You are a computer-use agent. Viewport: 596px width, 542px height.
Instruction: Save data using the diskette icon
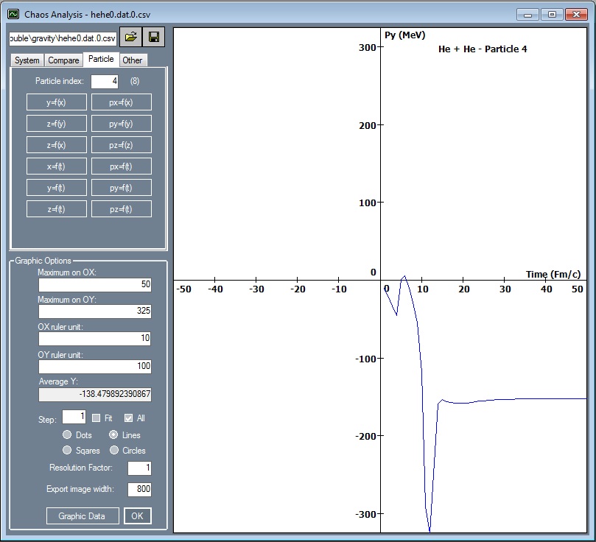[x=154, y=37]
